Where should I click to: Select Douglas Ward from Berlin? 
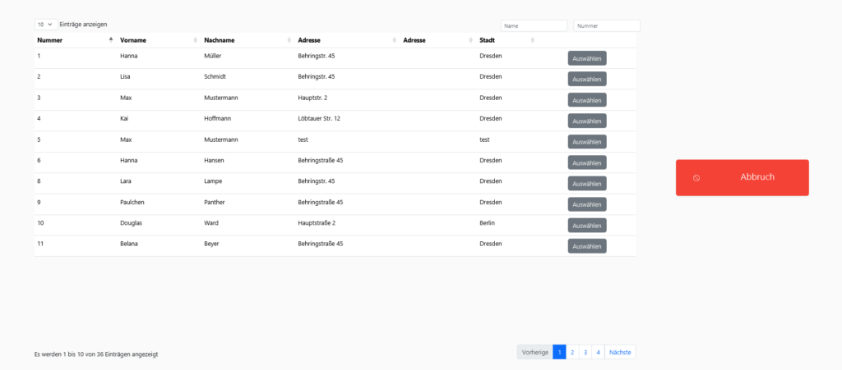pyautogui.click(x=586, y=226)
